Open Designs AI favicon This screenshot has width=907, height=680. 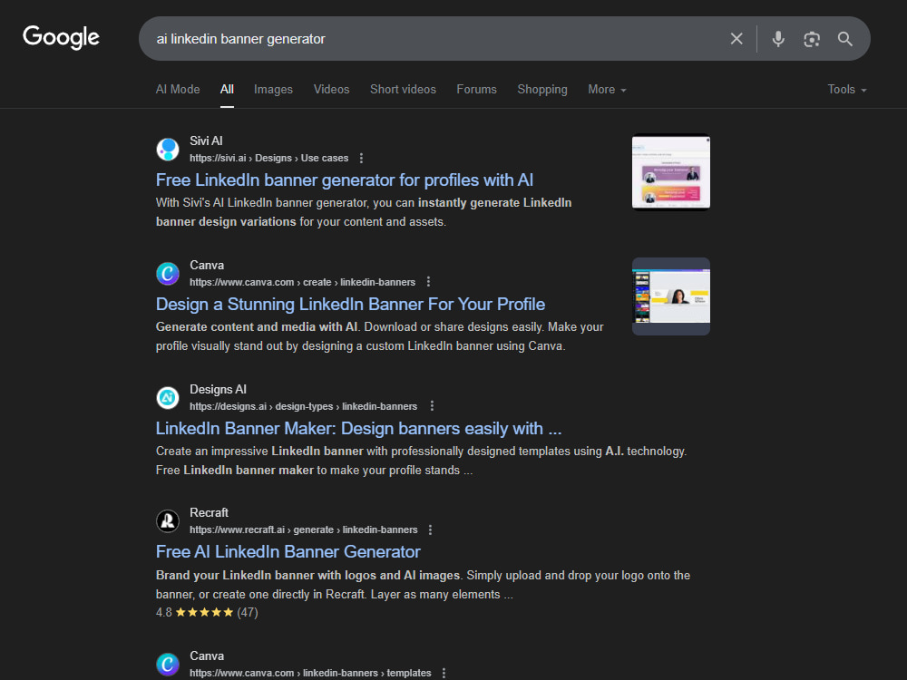coord(168,398)
